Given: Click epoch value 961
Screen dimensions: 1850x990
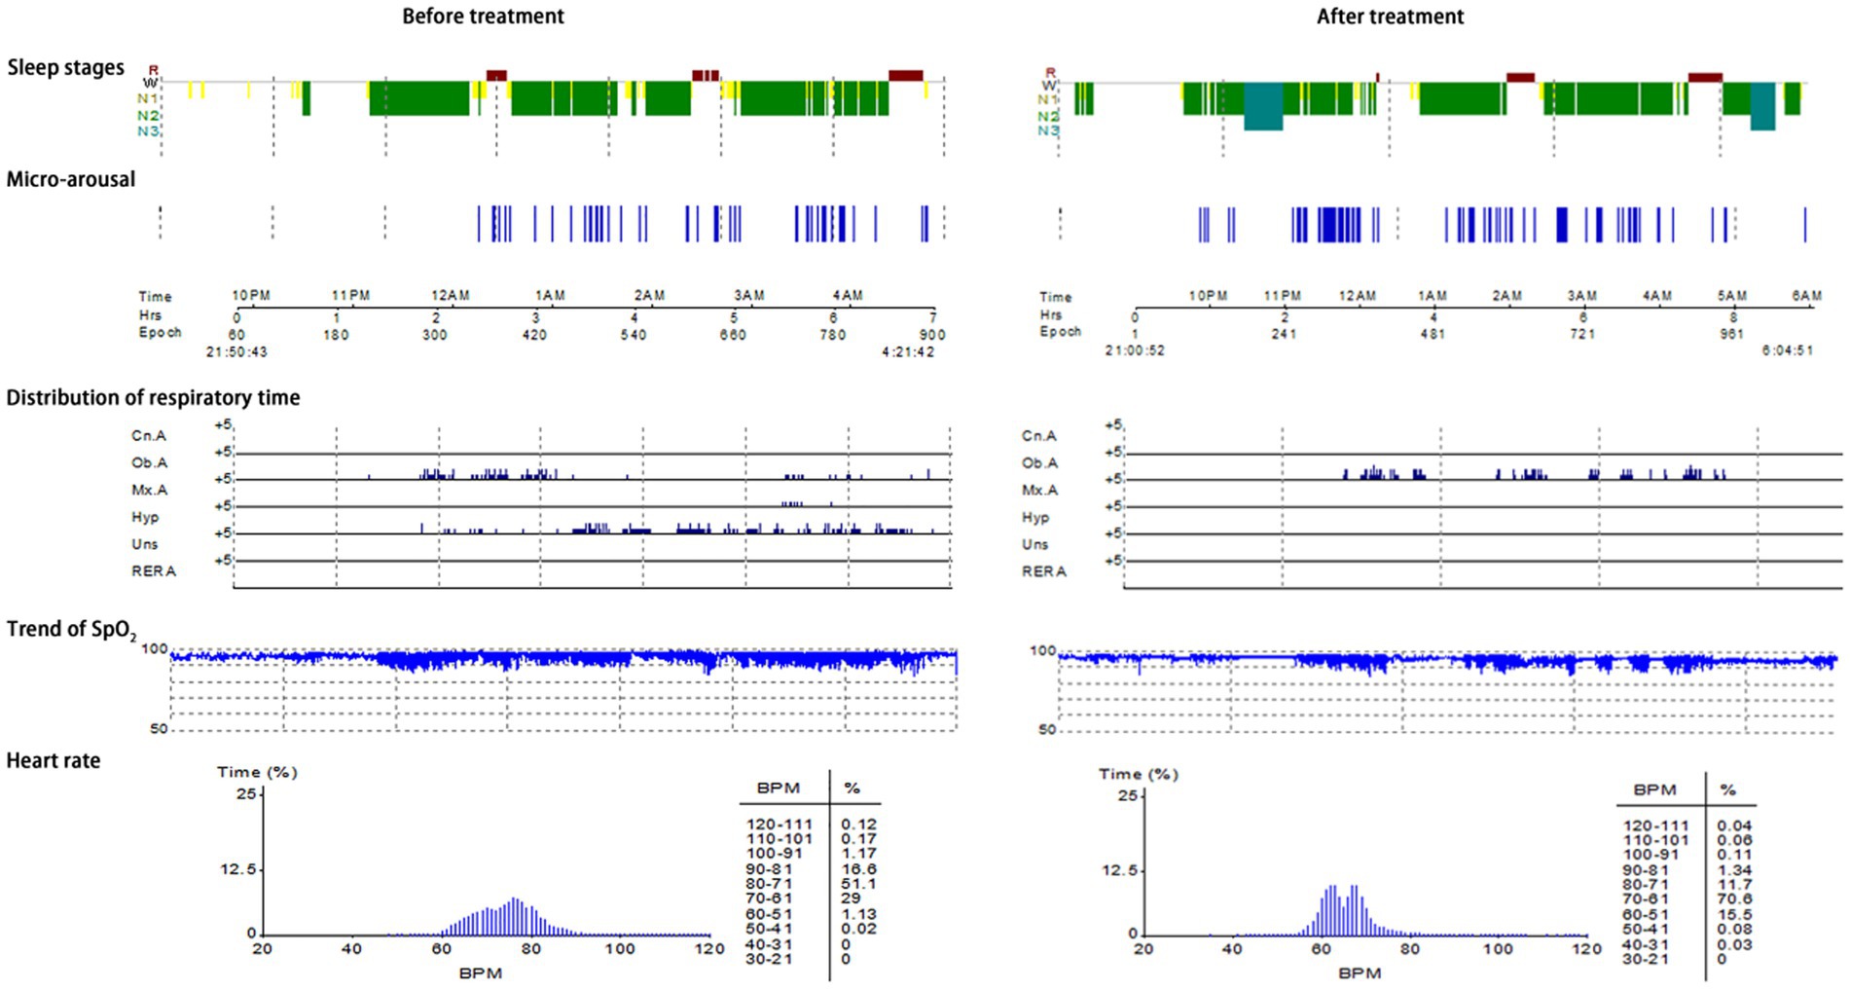Looking at the screenshot, I should pos(1732,334).
